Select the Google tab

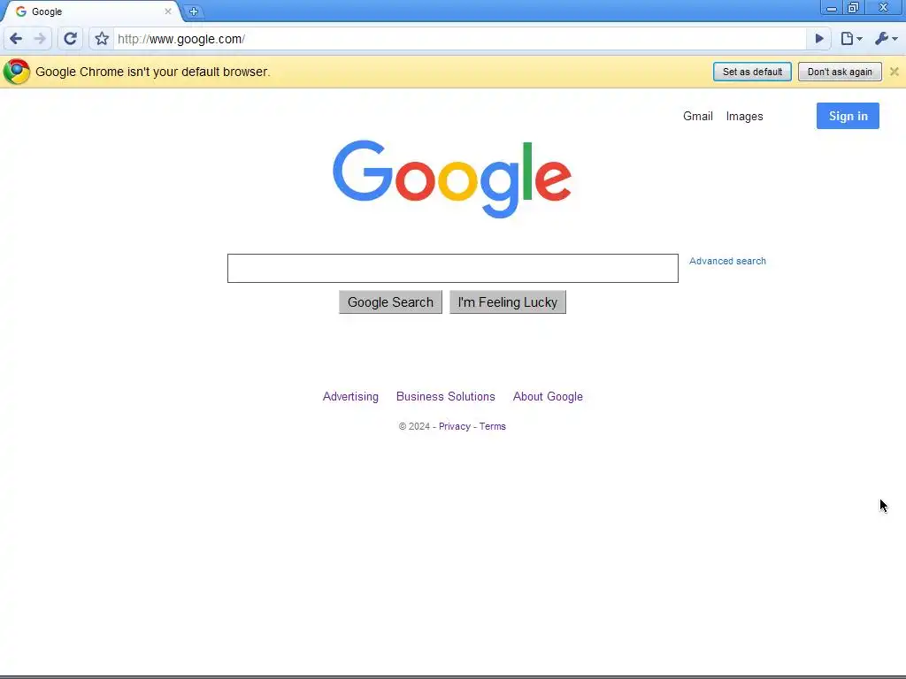[92, 11]
